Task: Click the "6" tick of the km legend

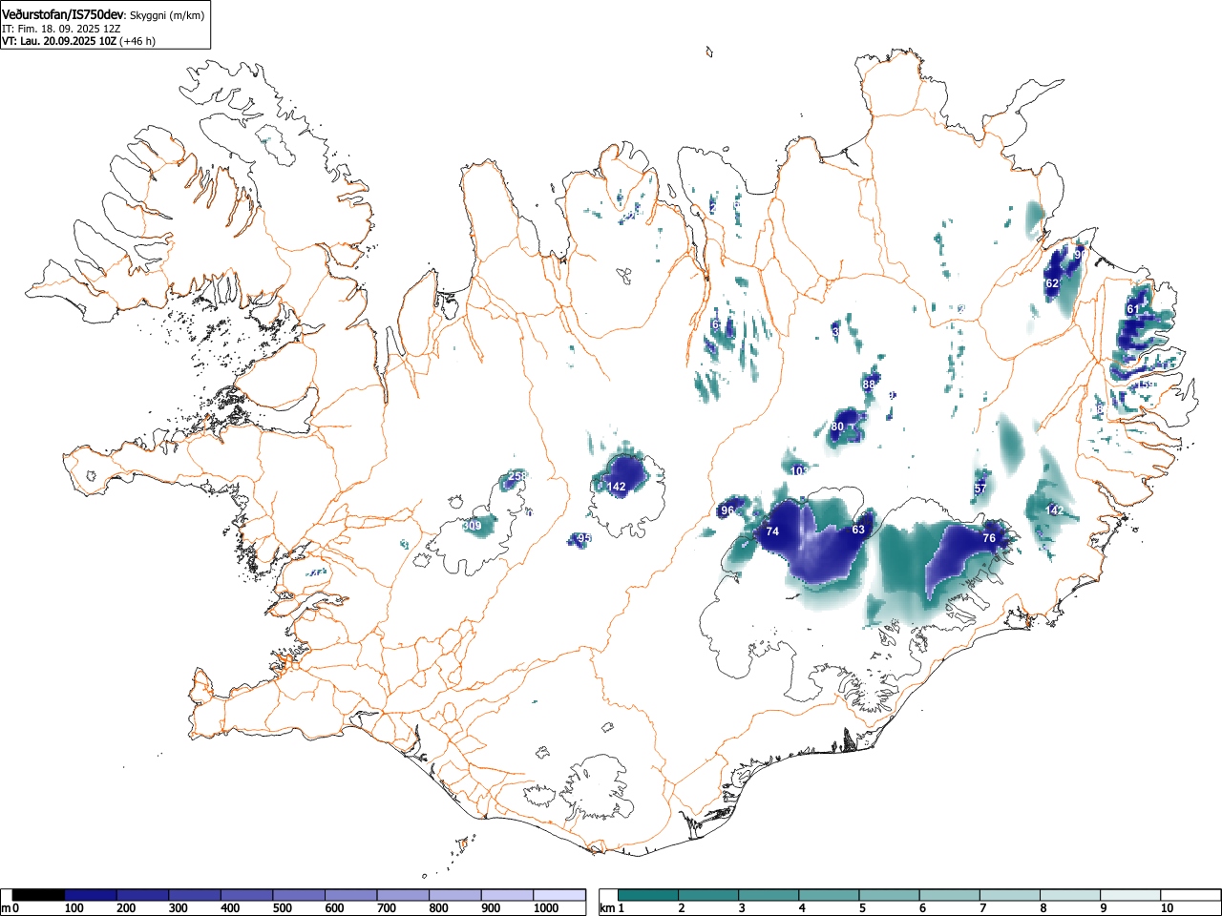Action: (922, 908)
